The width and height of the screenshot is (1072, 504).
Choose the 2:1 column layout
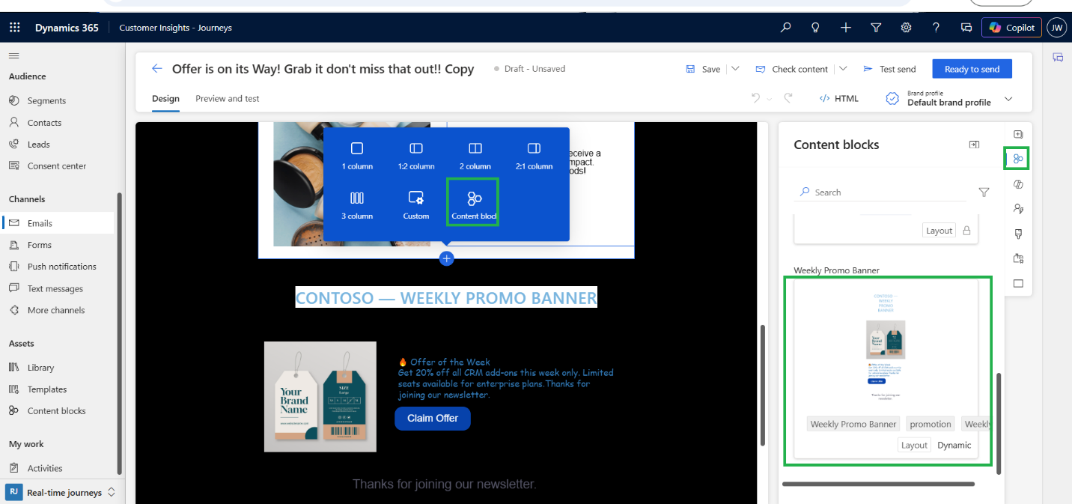pos(534,156)
